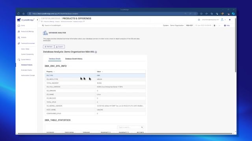Select Database Analysis sidebar item
Image resolution: width=252 pixels, height=141 pixels.
click(x=27, y=65)
